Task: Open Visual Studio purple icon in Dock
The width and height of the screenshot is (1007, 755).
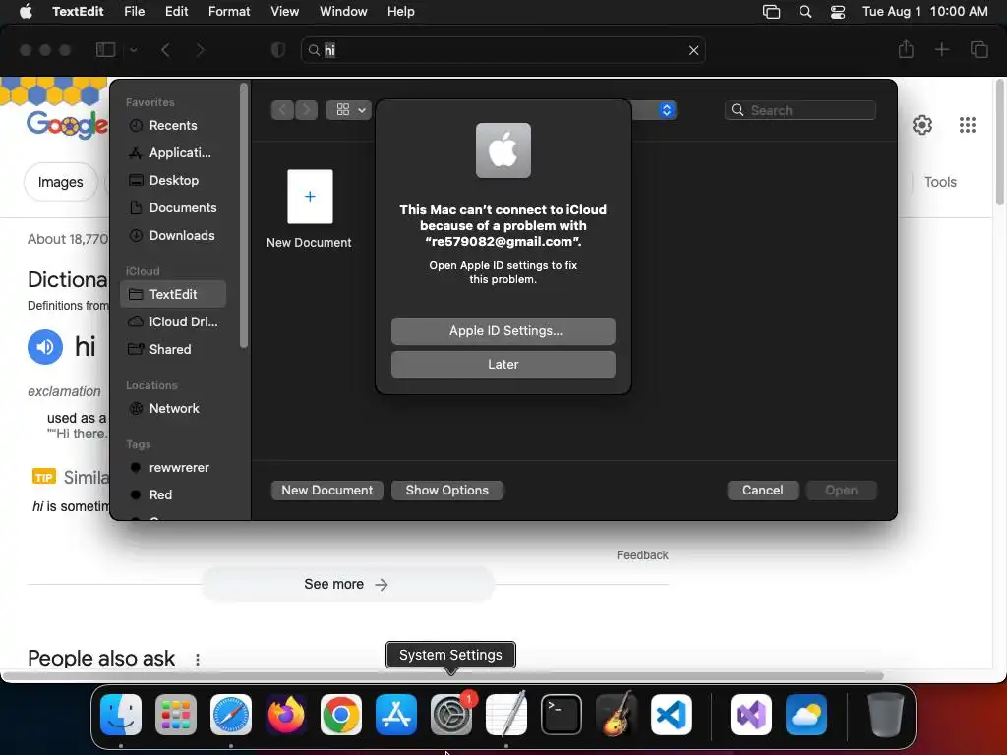Action: pyautogui.click(x=750, y=714)
